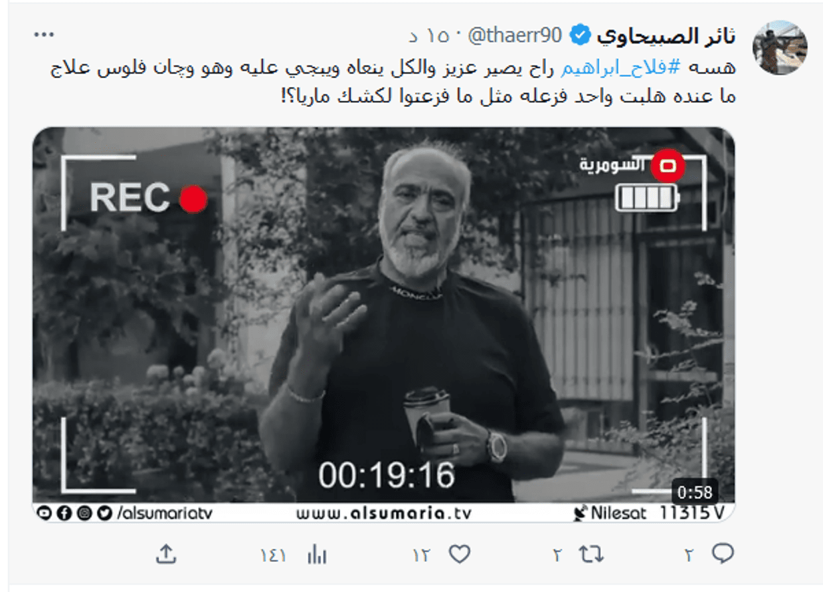Viewport: 823px width, 592px height.
Task: Click the red Alsumaria logo in video
Action: [667, 166]
